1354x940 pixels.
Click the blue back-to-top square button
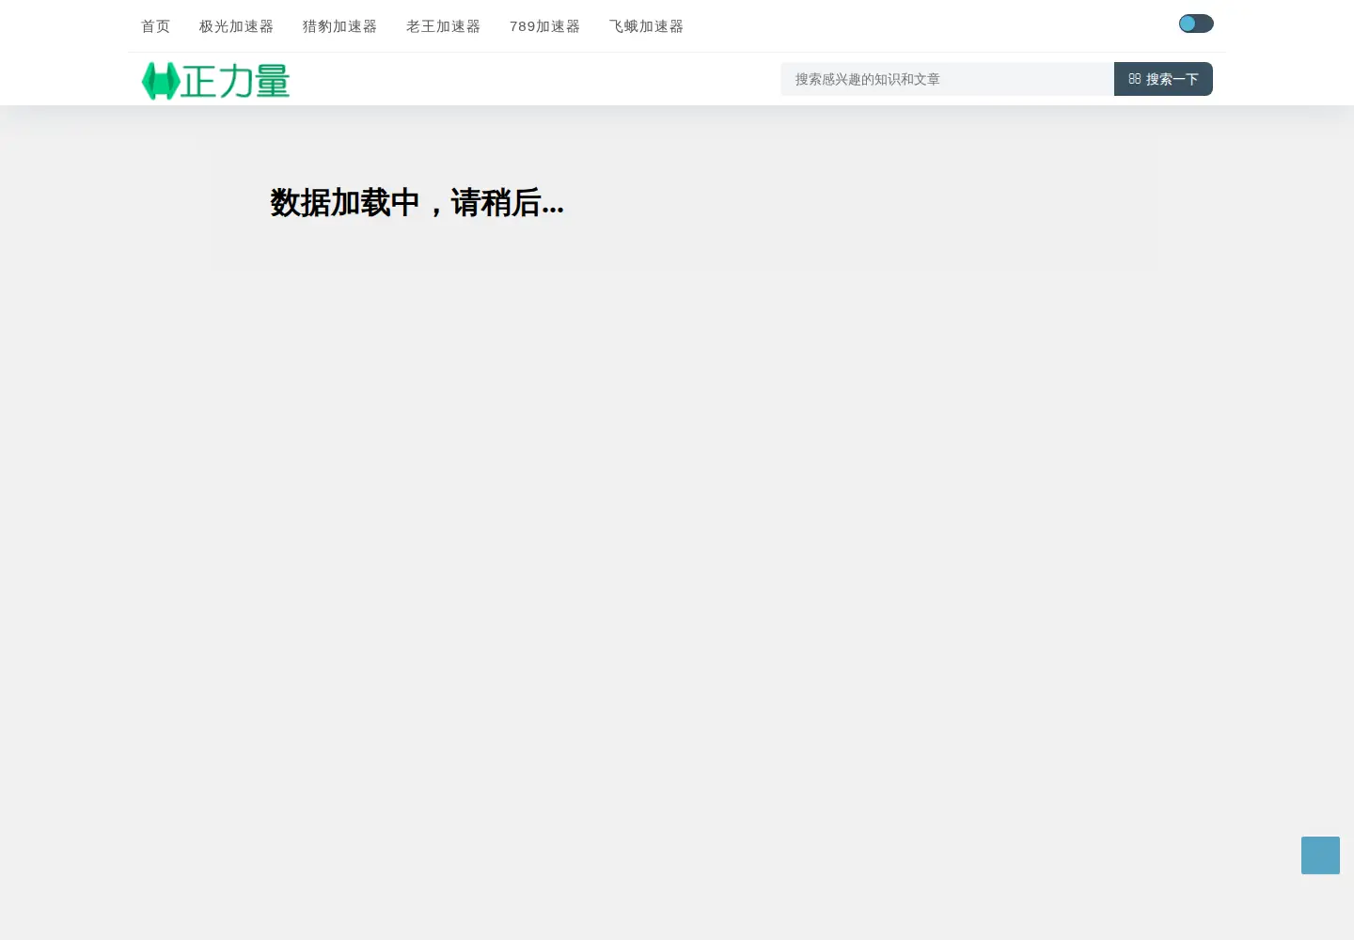1320,855
